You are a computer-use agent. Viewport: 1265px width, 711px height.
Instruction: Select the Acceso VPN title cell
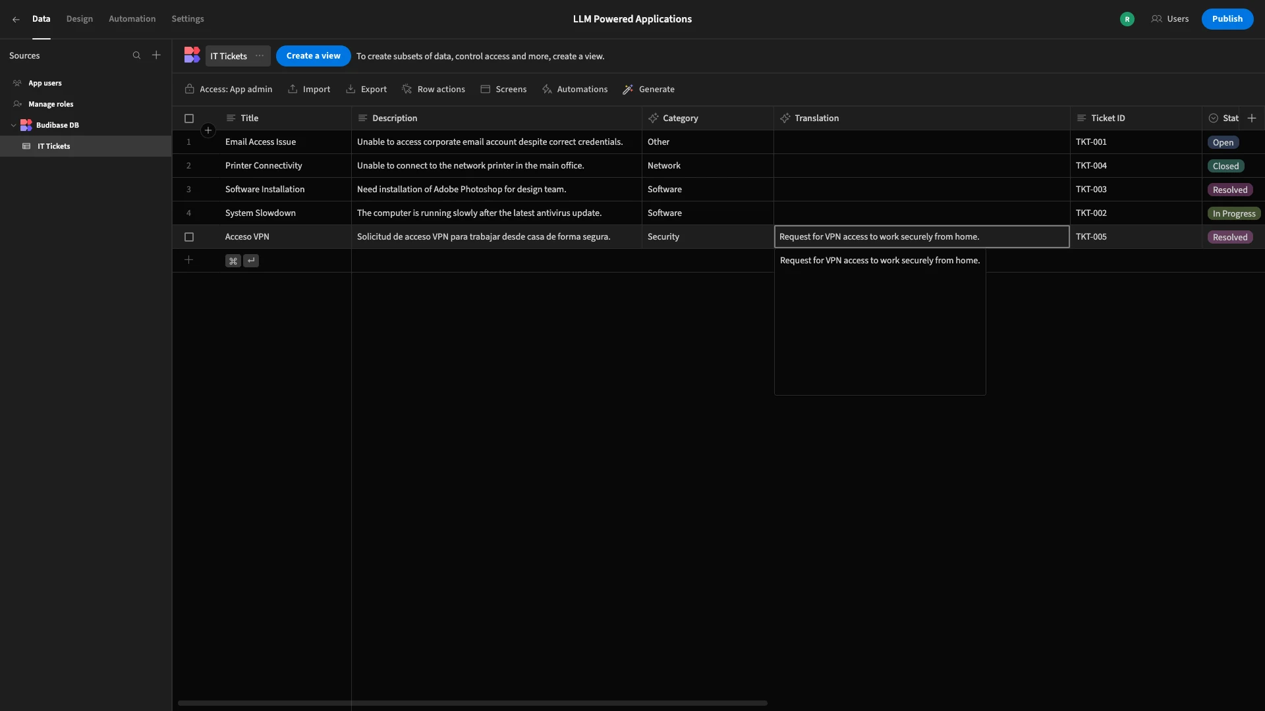(x=285, y=237)
